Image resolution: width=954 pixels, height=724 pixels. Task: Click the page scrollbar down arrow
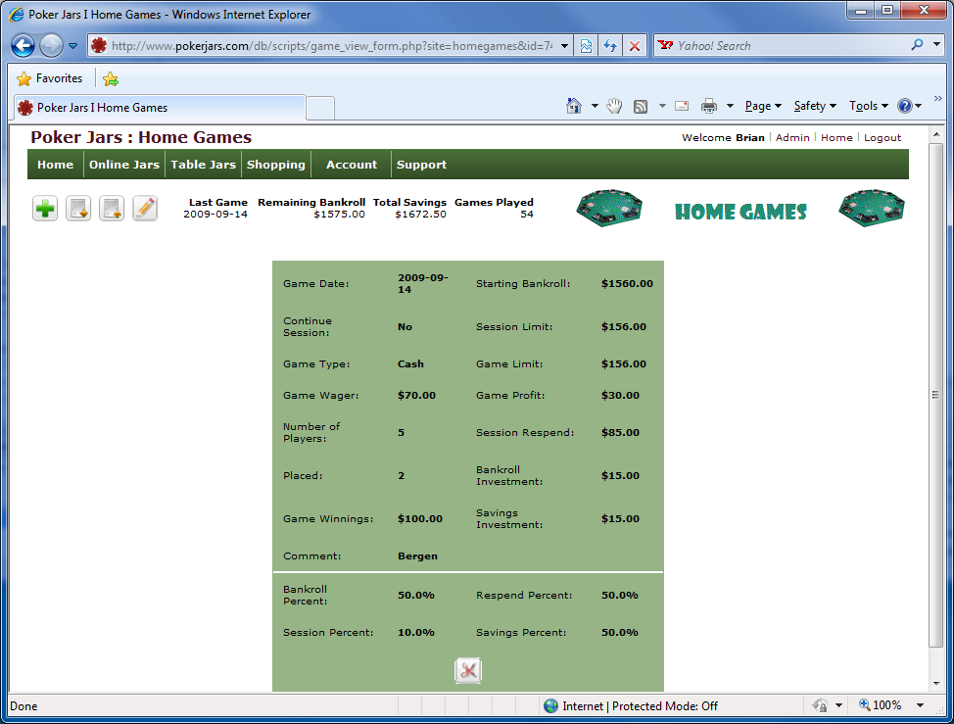coord(935,684)
